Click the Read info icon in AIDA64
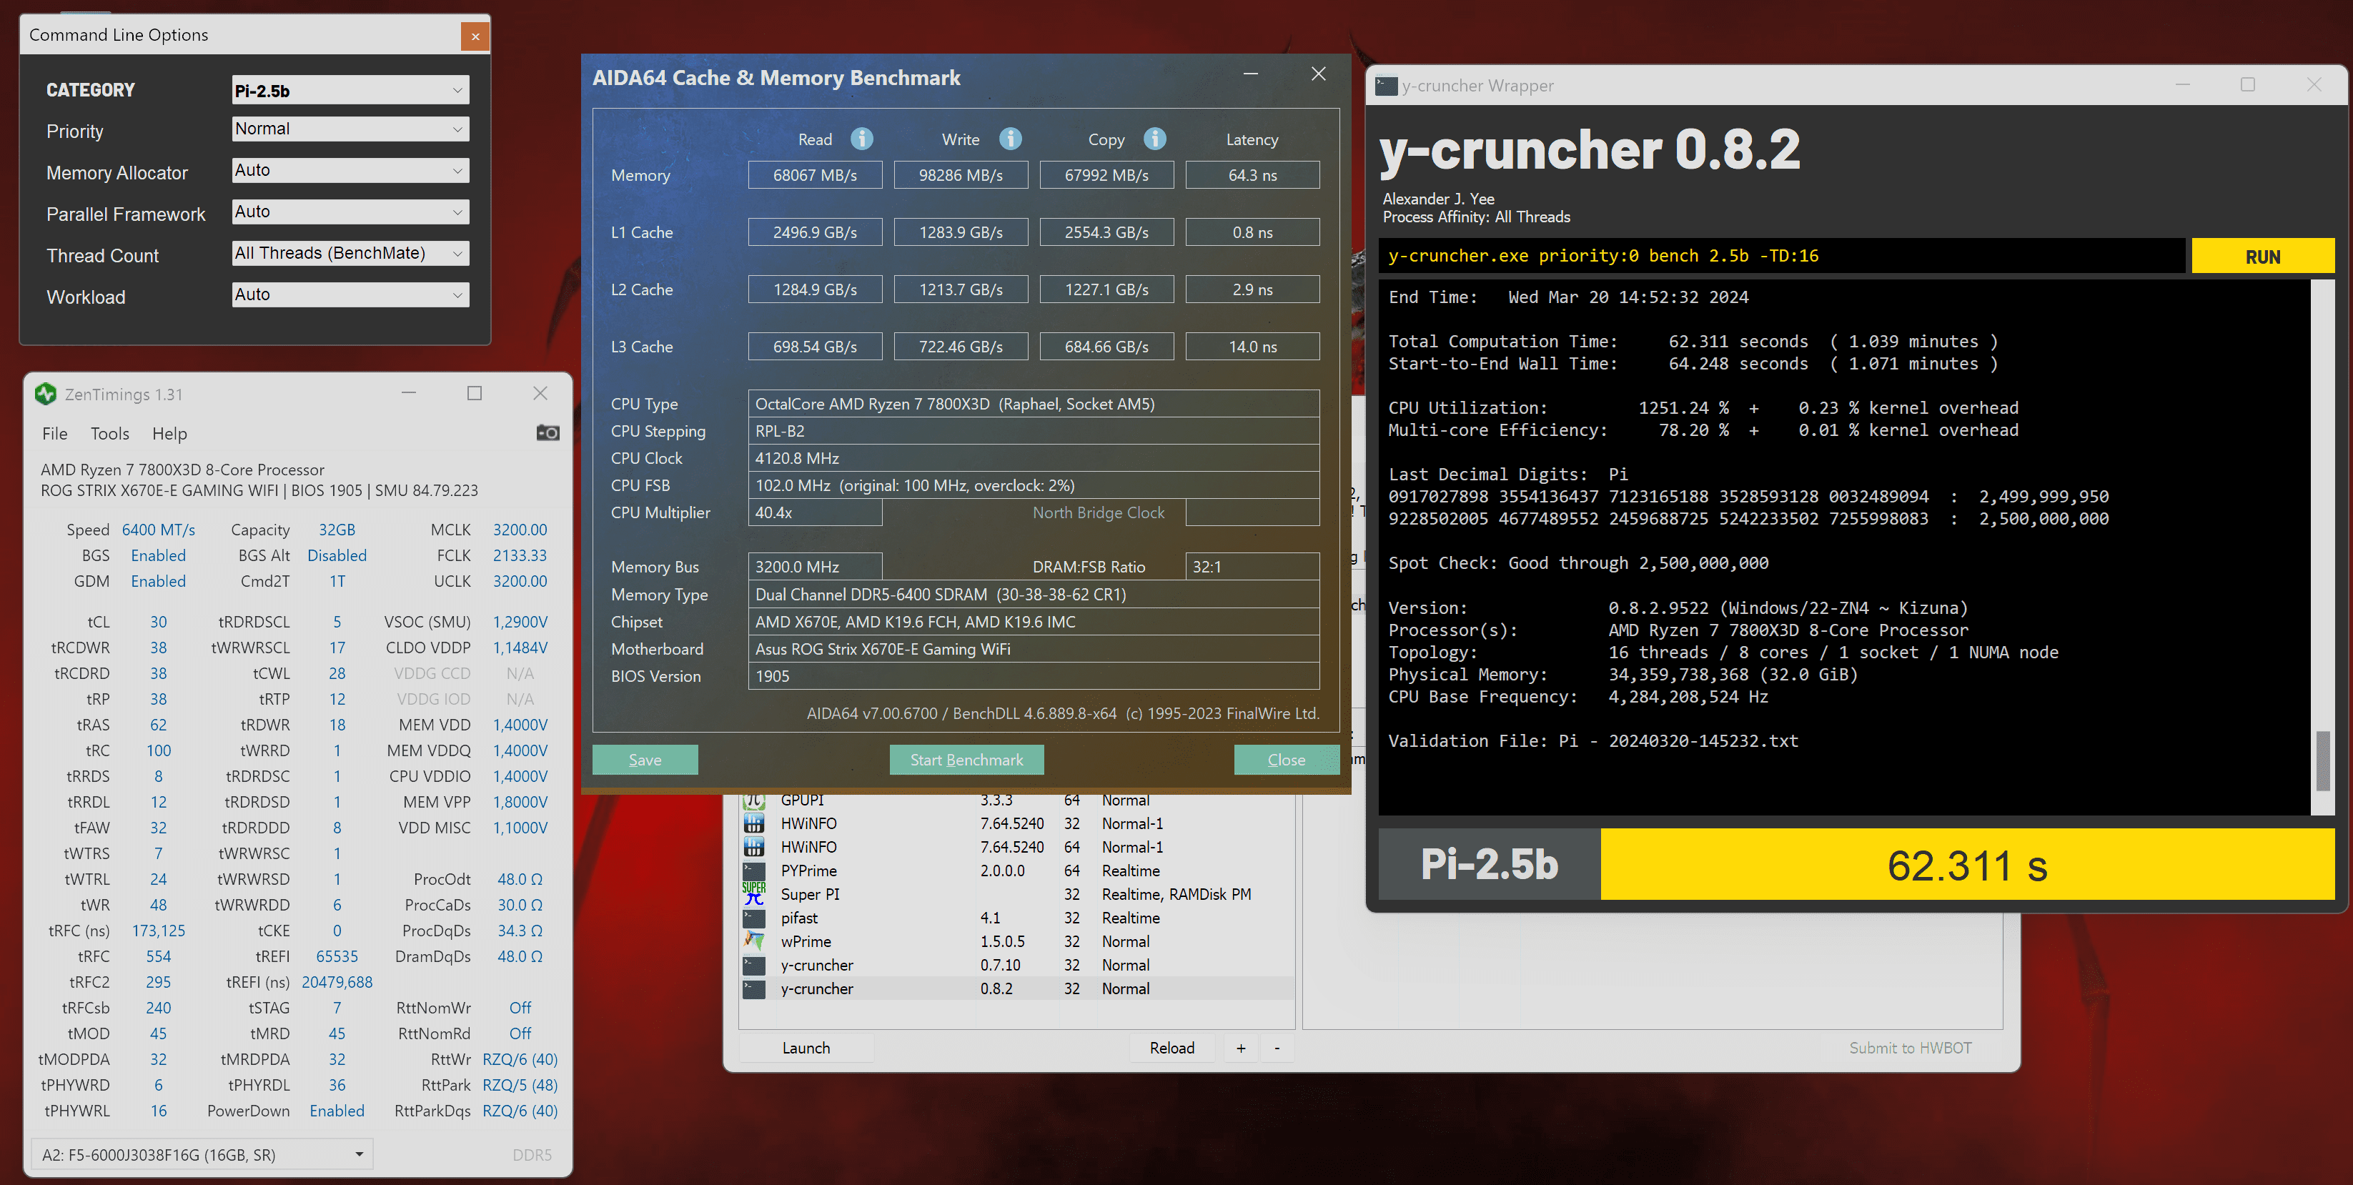Image resolution: width=2353 pixels, height=1185 pixels. [x=861, y=139]
